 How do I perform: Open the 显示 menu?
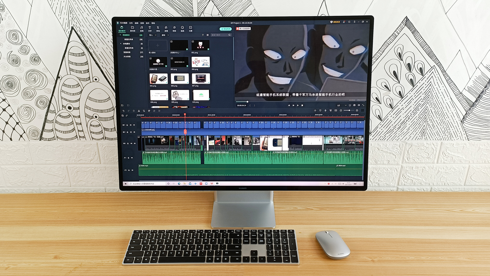pos(148,23)
